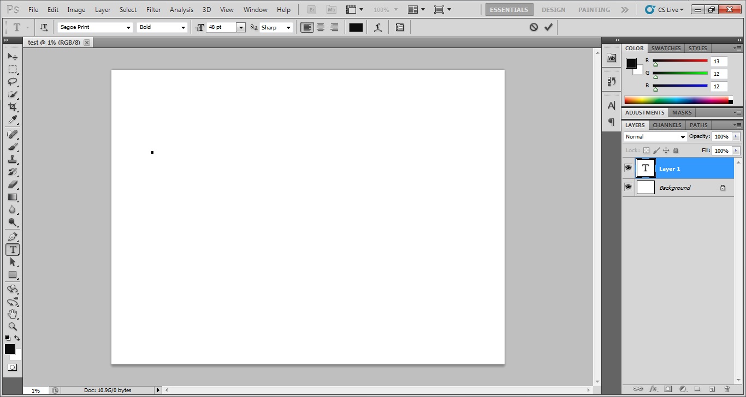The height and width of the screenshot is (397, 746).
Task: Select the Move tool
Action: point(12,57)
